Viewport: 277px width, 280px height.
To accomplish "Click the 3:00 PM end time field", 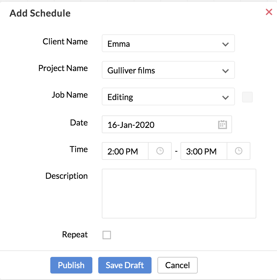I will pos(204,151).
